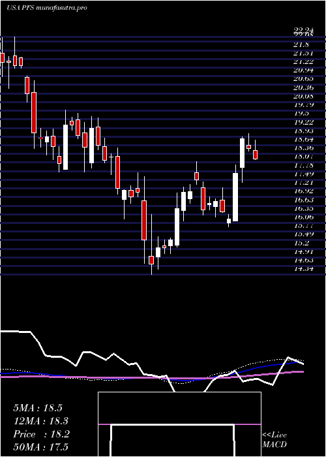Click the 18.64 price axis label

[x=303, y=139]
